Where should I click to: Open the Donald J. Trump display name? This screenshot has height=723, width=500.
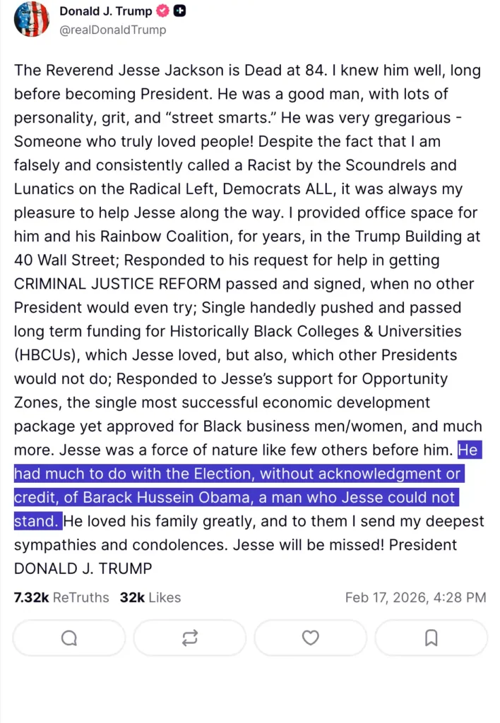pyautogui.click(x=105, y=11)
